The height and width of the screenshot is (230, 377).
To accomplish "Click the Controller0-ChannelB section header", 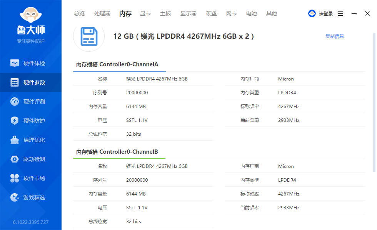I will (x=117, y=152).
